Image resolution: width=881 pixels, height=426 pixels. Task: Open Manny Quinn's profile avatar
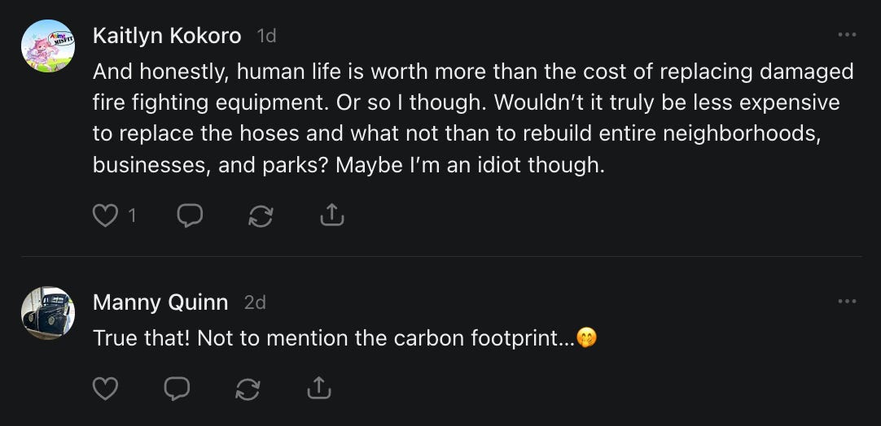coord(48,313)
